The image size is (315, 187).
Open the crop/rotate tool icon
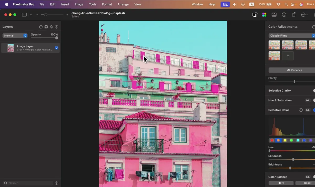click(x=294, y=15)
